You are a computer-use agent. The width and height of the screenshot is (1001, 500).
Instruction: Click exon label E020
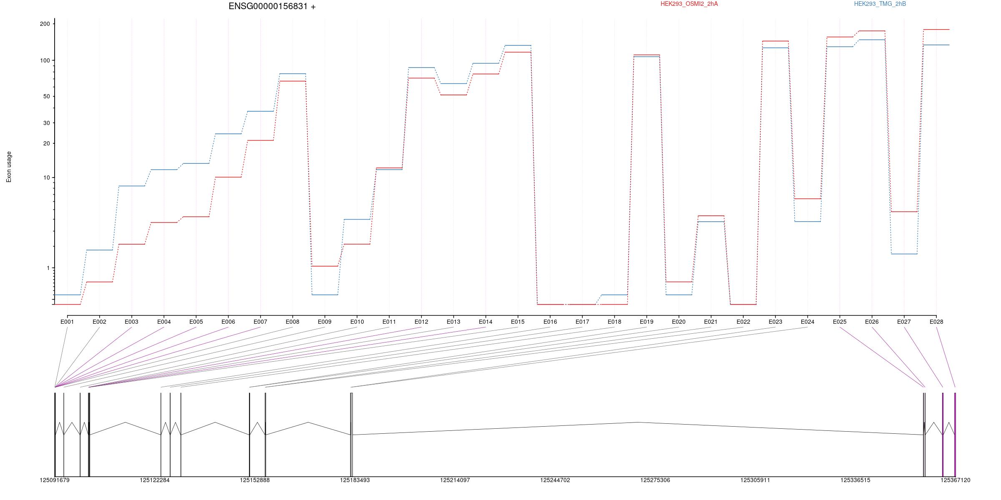point(679,322)
